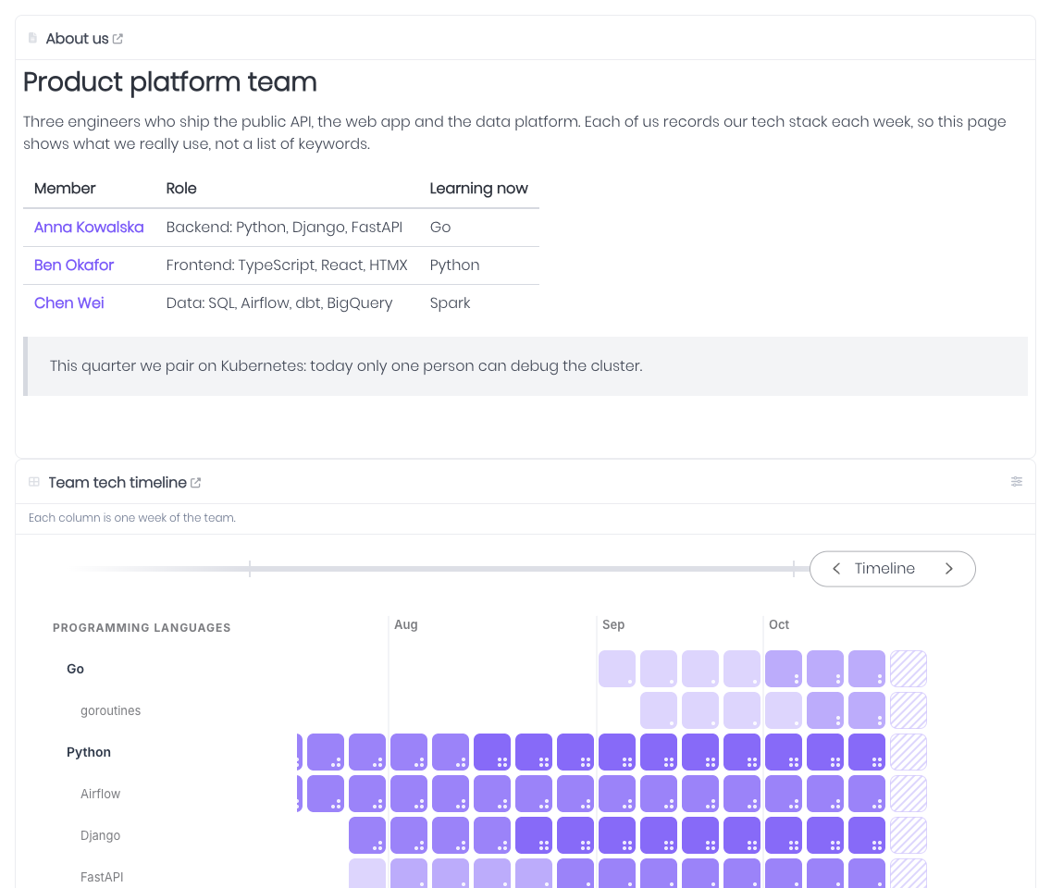The height and width of the screenshot is (888, 1051).
Task: Click hatched current-week cell in Go row
Action: (909, 669)
